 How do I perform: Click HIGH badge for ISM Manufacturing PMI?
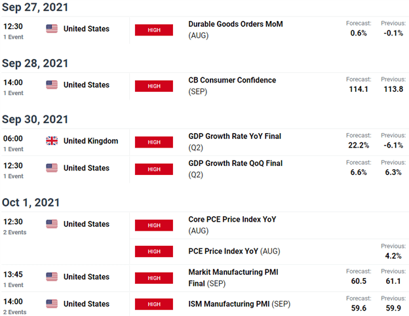pos(154,304)
